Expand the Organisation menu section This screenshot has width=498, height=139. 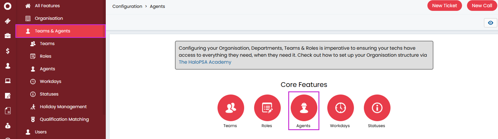[x=49, y=18]
